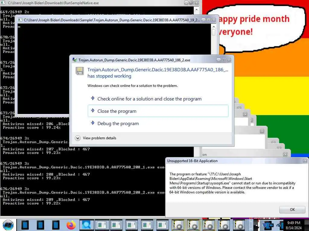
Task: Click scrollbar thumb in Trojan.Autorun_Dump console
Action: 214,32
